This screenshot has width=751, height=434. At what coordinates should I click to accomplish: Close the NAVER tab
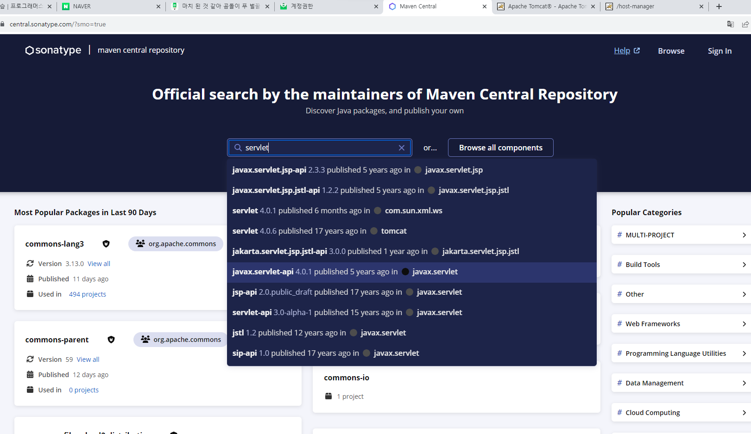(x=158, y=6)
